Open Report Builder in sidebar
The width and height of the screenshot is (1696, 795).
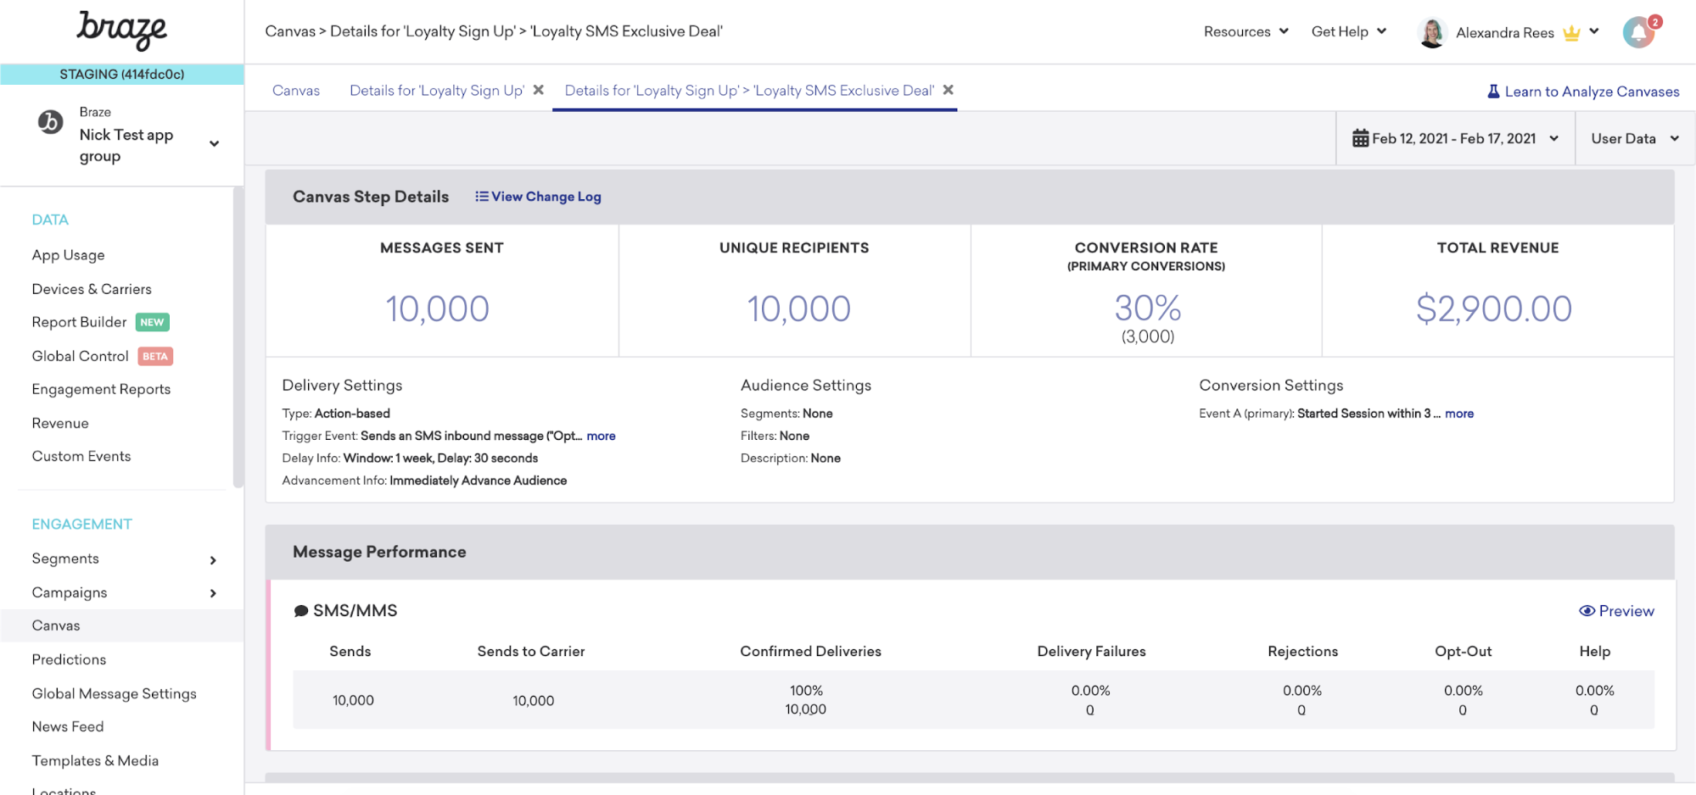pos(79,322)
